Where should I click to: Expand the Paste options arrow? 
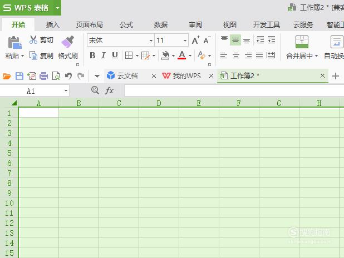point(22,55)
